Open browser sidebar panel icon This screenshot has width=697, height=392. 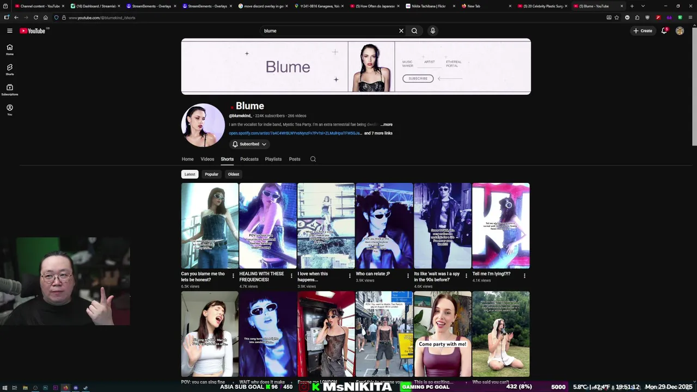(x=6, y=17)
